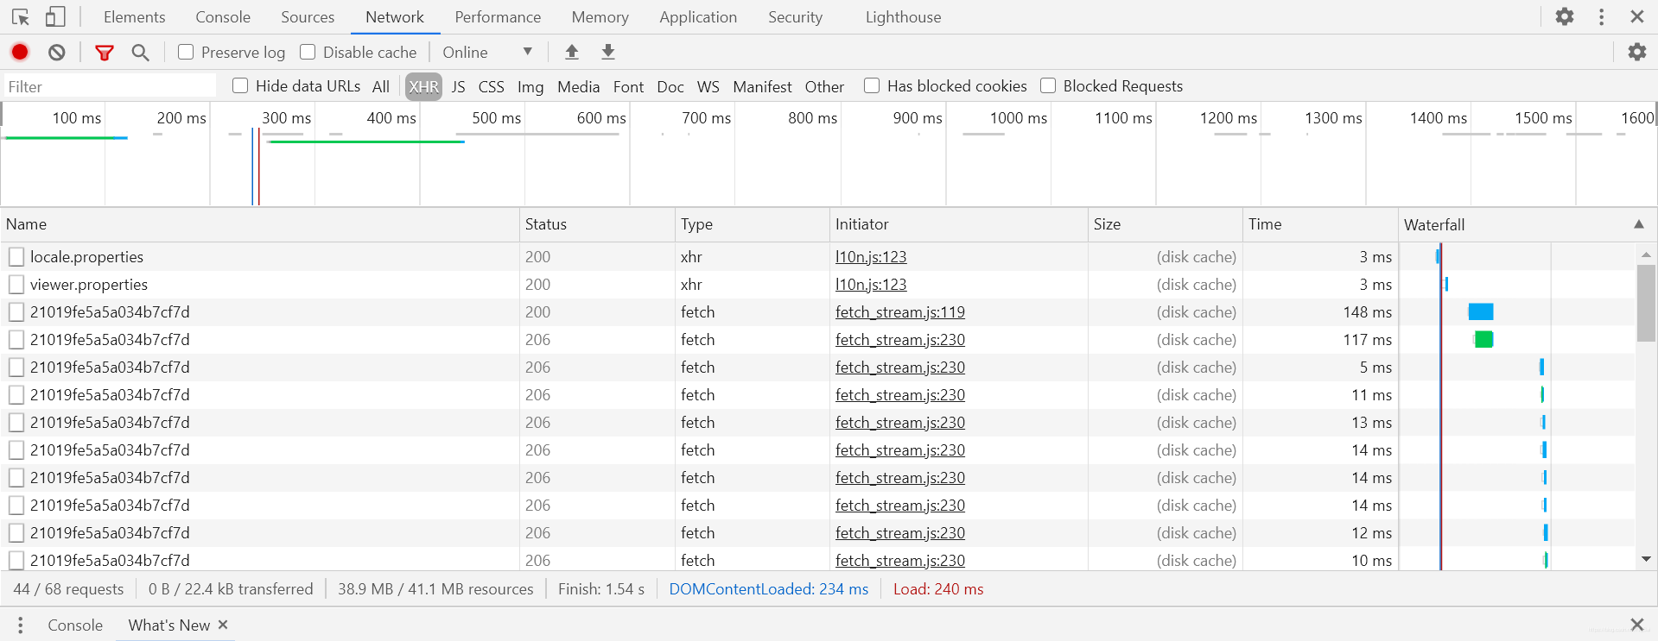Click the scrollbar down arrow
The height and width of the screenshot is (641, 1658).
tap(1646, 559)
